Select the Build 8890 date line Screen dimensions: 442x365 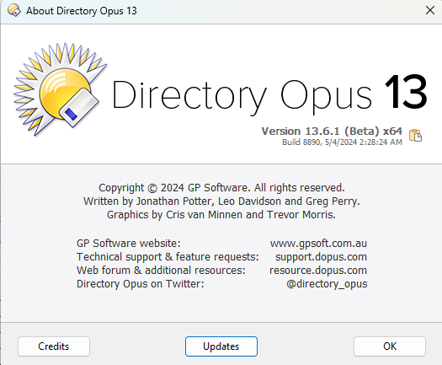(x=342, y=142)
